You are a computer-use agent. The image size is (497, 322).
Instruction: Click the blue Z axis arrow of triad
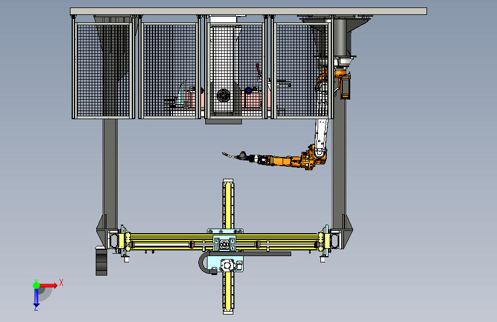36,298
